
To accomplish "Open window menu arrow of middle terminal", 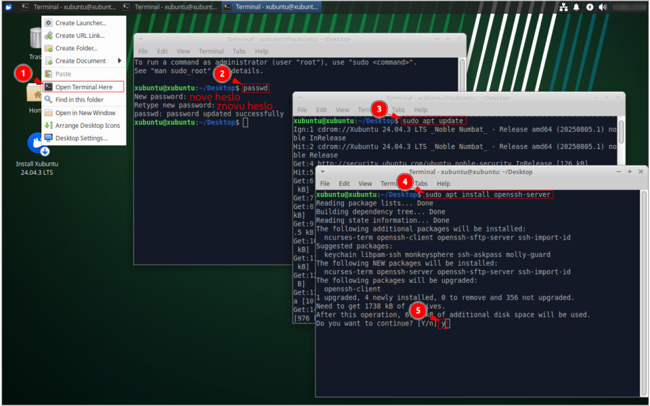I will (300, 97).
